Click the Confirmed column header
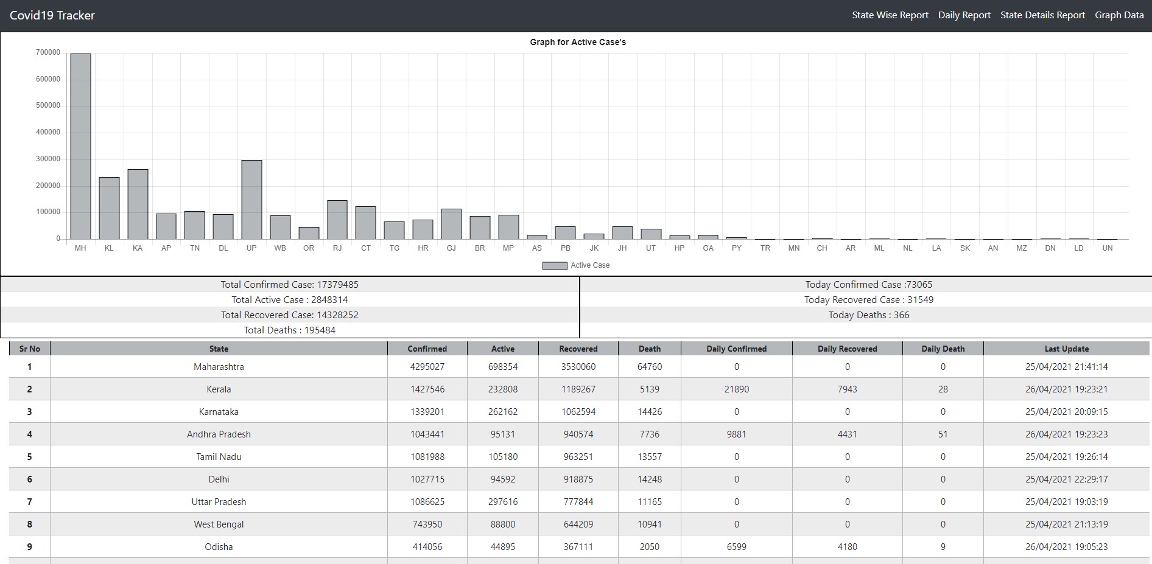Image resolution: width=1152 pixels, height=564 pixels. coord(427,349)
